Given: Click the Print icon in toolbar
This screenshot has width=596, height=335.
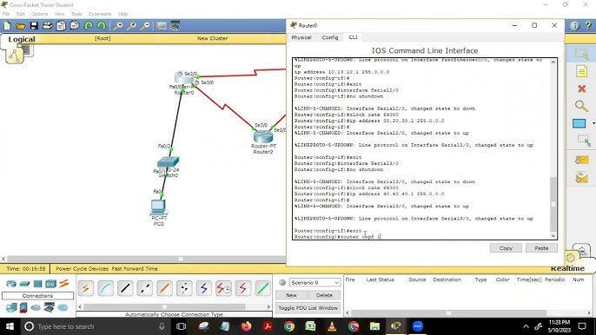Looking at the screenshot, I should click(48, 26).
